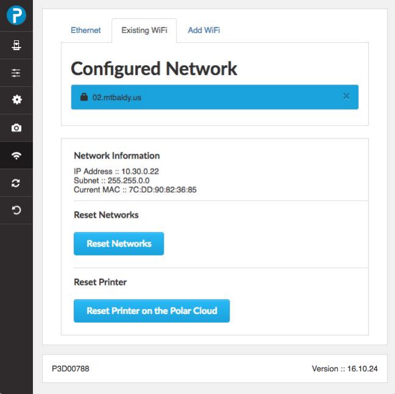395x394 pixels.
Task: Click the Version 16.10.24 label
Action: tap(344, 369)
